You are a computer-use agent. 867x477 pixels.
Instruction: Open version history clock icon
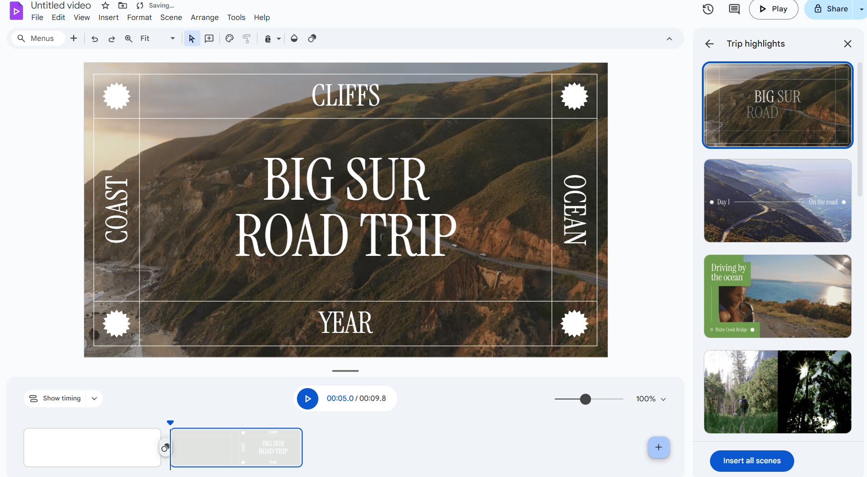[708, 9]
